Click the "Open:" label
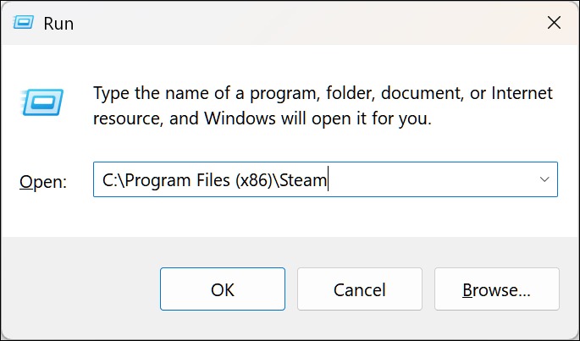The width and height of the screenshot is (580, 341). pos(43,182)
